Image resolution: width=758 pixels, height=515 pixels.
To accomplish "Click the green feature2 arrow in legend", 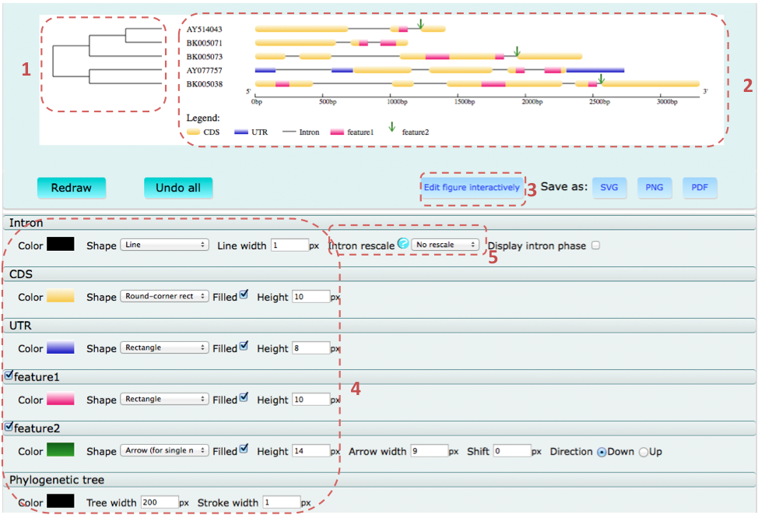I will [x=392, y=128].
